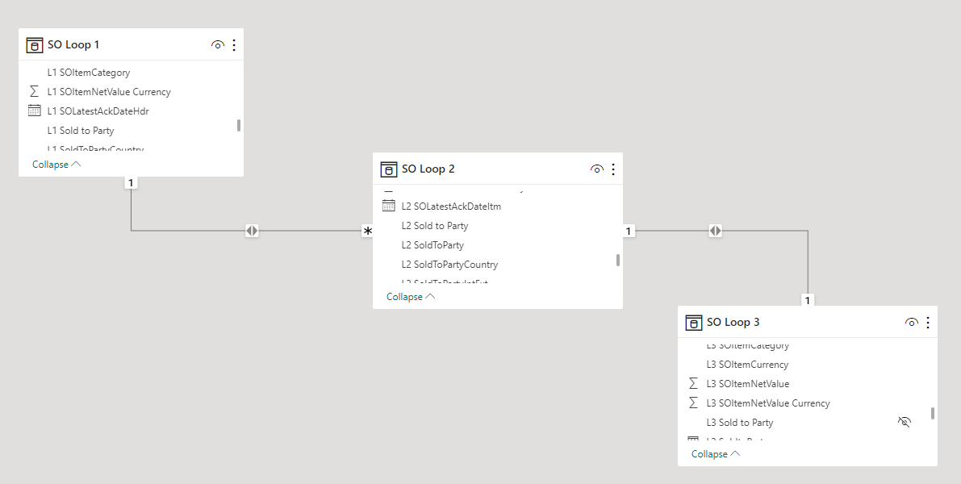Click the many (*) cardinality marker on SO Loop 2
Screen dimensions: 961x484
(367, 231)
